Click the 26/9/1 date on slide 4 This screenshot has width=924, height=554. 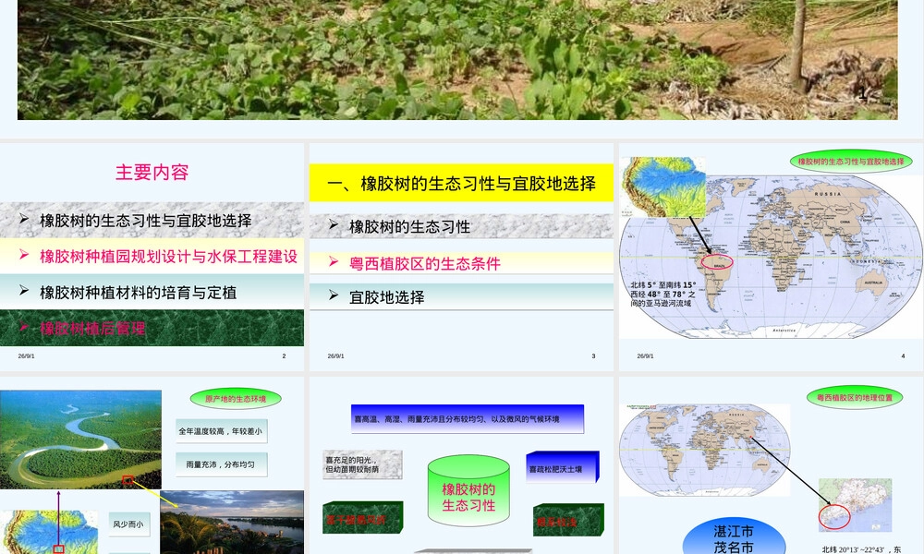645,356
